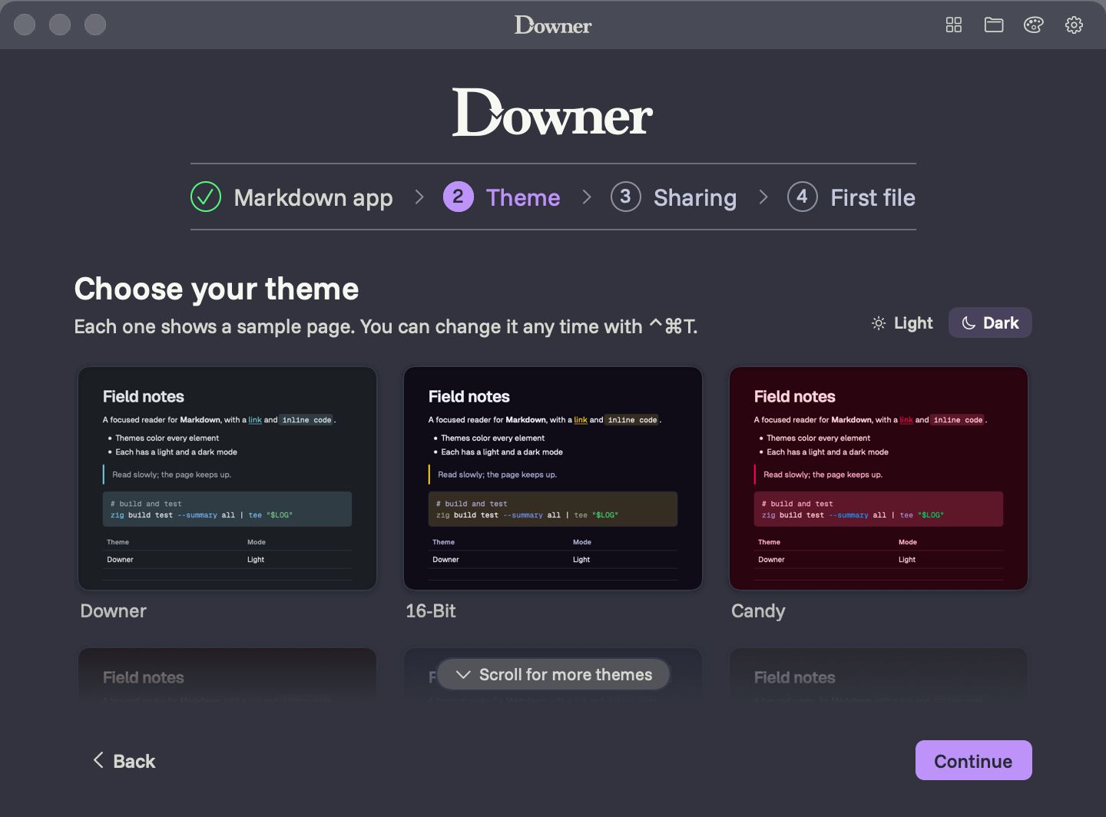Viewport: 1106px width, 817px height.
Task: Open the theme palette icon
Action: coord(1034,25)
